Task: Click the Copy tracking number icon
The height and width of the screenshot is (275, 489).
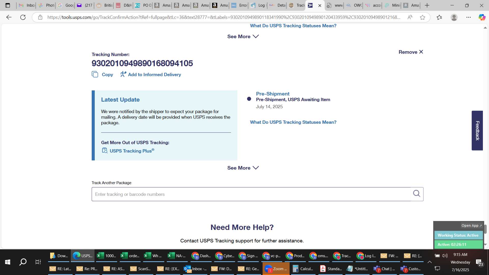Action: [x=95, y=74]
